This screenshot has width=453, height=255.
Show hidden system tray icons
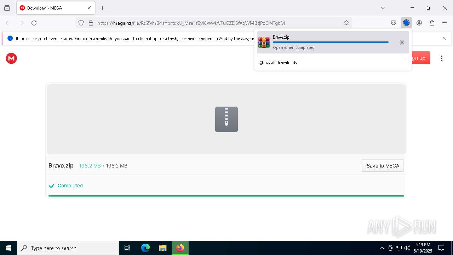coord(382,248)
